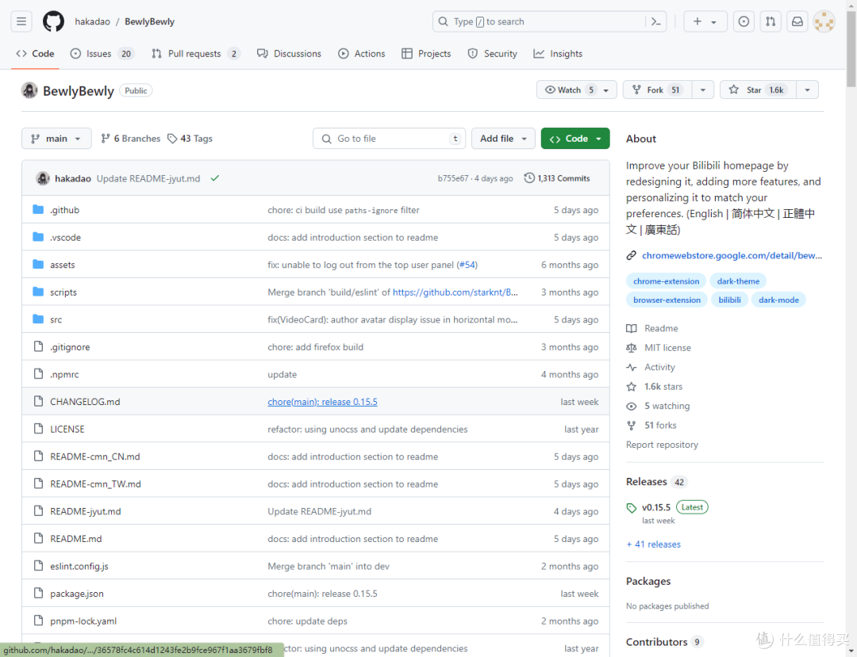The image size is (857, 657).
Task: Open the Discussions tab
Action: (289, 53)
